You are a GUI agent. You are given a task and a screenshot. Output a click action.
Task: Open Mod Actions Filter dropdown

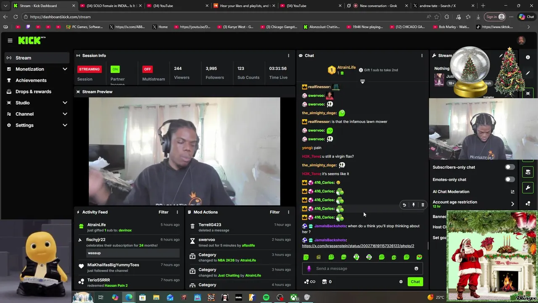tap(275, 212)
